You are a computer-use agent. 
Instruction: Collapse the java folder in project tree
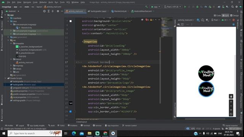point(8,21)
